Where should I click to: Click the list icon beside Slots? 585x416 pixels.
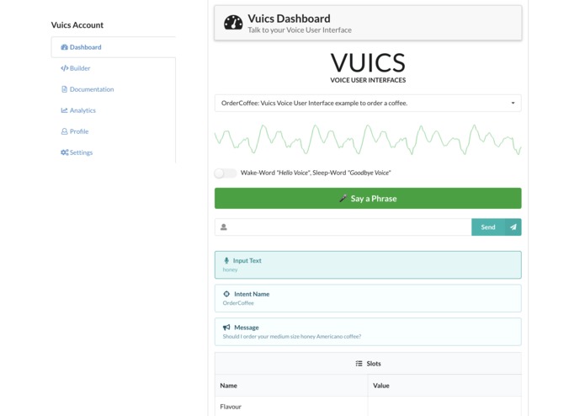(359, 364)
